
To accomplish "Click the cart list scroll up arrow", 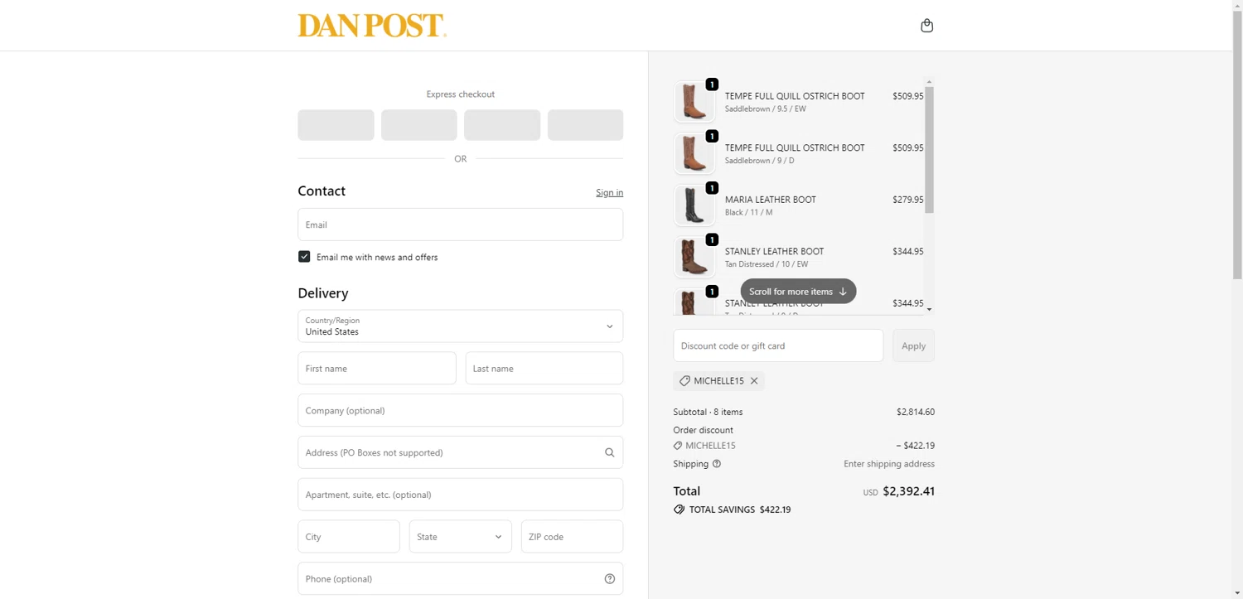I will coord(929,82).
